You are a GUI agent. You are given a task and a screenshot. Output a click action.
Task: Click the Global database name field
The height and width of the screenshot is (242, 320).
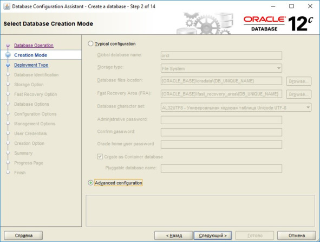[x=221, y=55]
